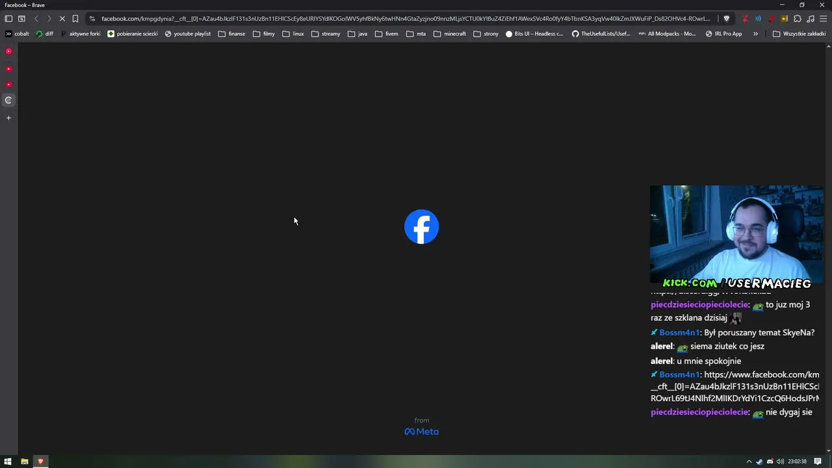Image resolution: width=832 pixels, height=468 pixels.
Task: Bookmark this page with the bookmark icon
Action: pyautogui.click(x=75, y=19)
